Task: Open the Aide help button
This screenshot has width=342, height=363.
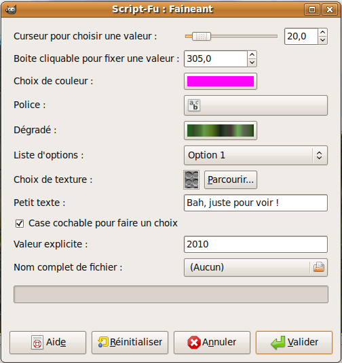Action: 47,343
